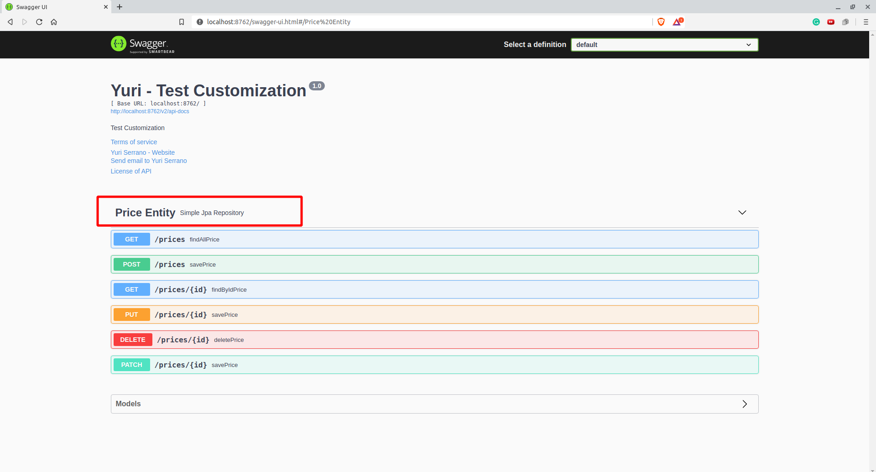Open the Brave hamburger menu
The width and height of the screenshot is (876, 472).
click(x=866, y=21)
